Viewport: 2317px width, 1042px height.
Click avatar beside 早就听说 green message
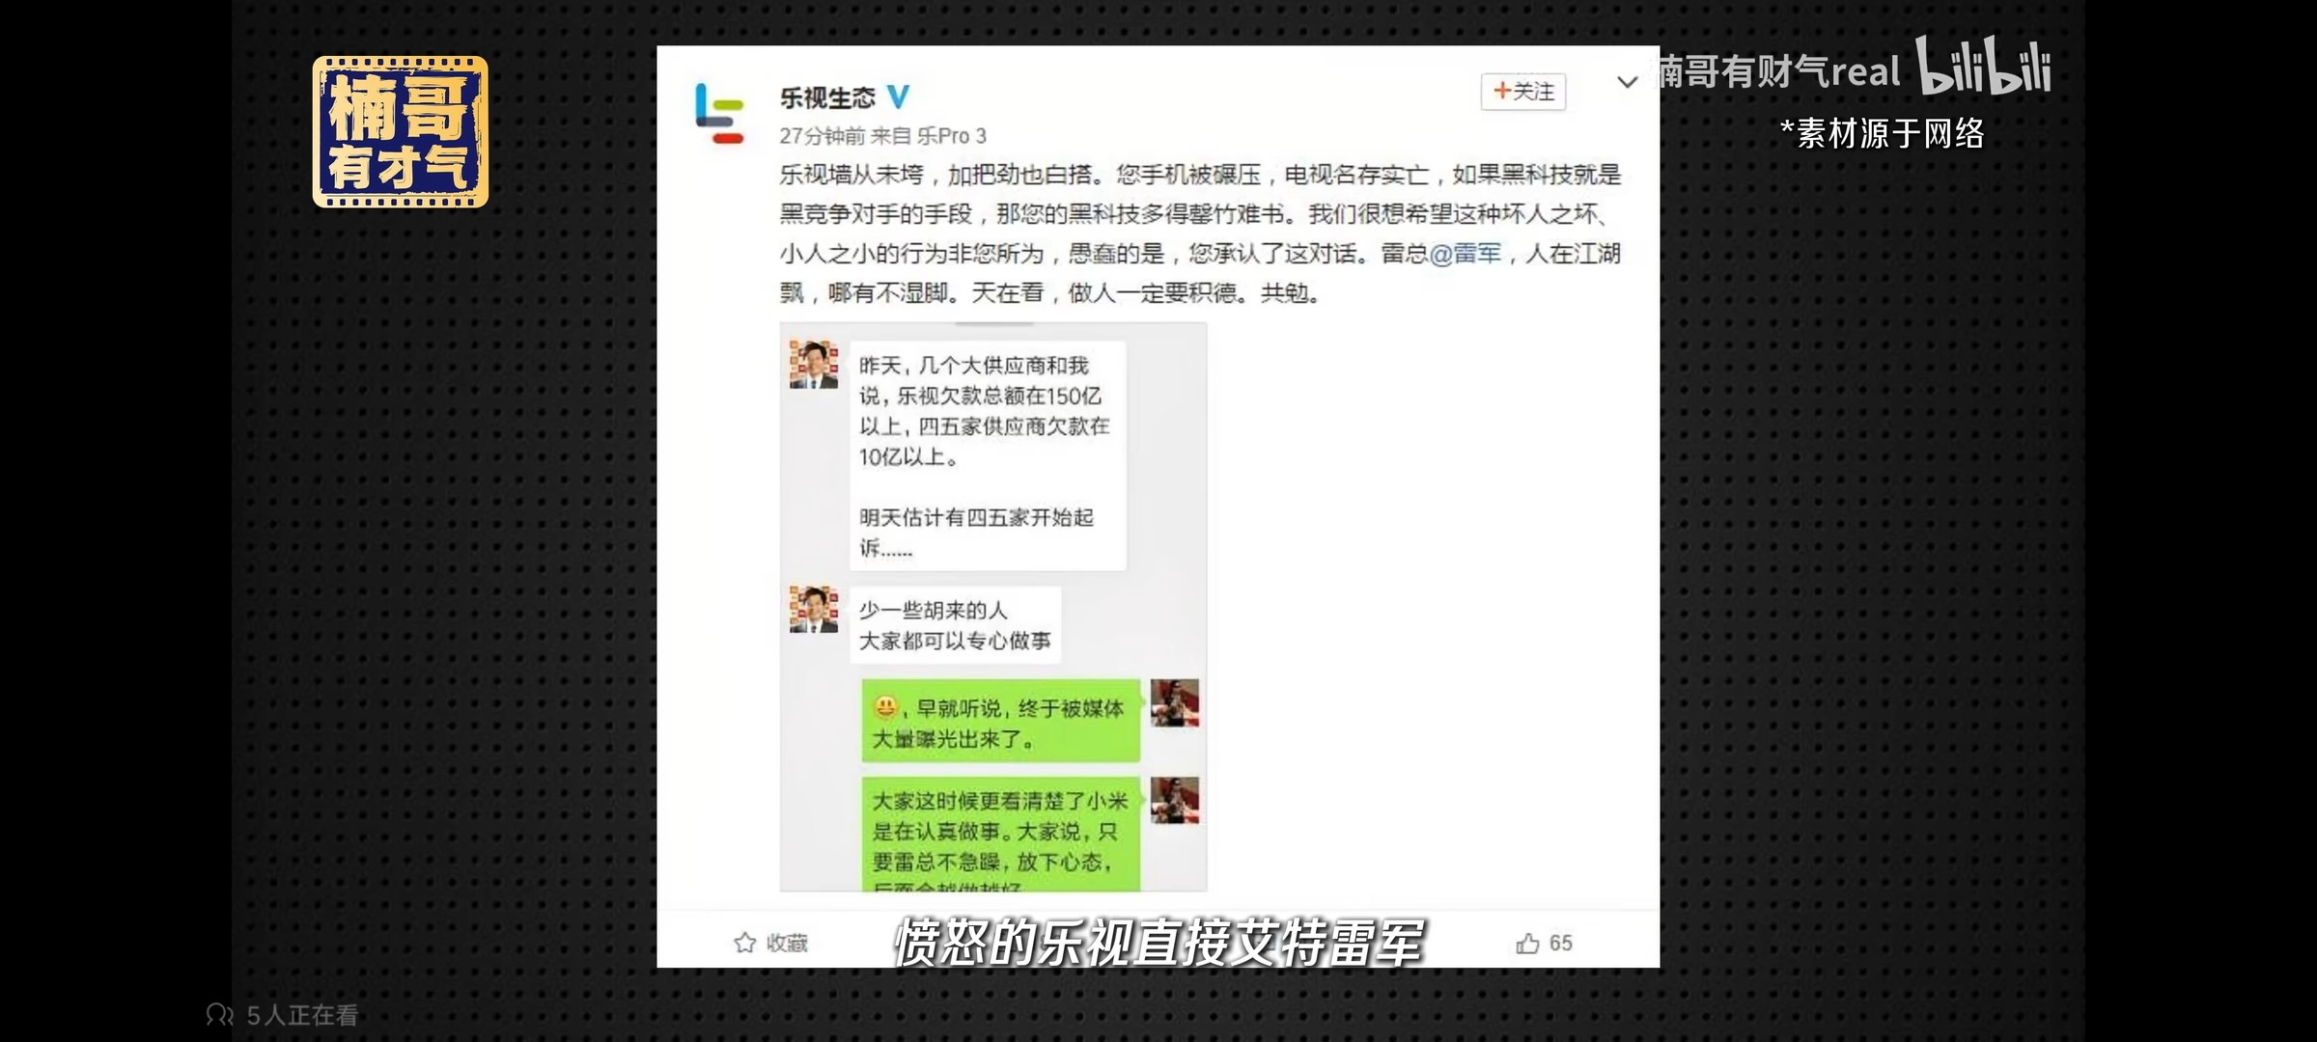[x=1174, y=702]
